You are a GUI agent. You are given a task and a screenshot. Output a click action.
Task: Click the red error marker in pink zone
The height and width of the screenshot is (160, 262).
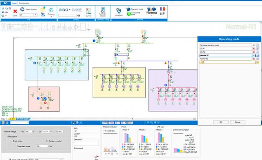tap(45, 103)
